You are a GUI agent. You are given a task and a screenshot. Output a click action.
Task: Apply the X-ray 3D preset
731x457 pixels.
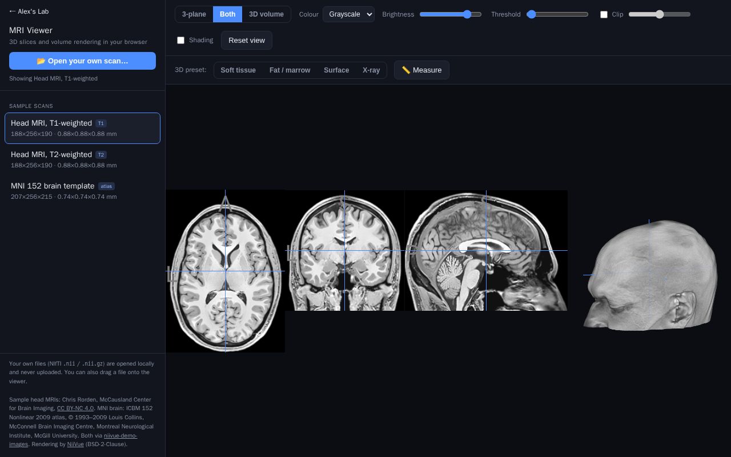[x=371, y=70]
